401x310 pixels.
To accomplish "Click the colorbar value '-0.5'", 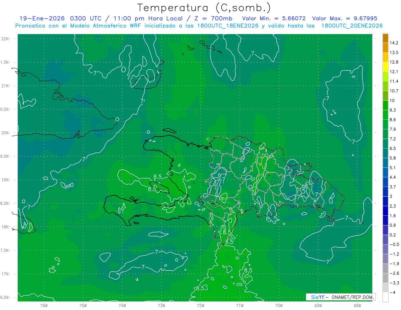I will [395, 244].
